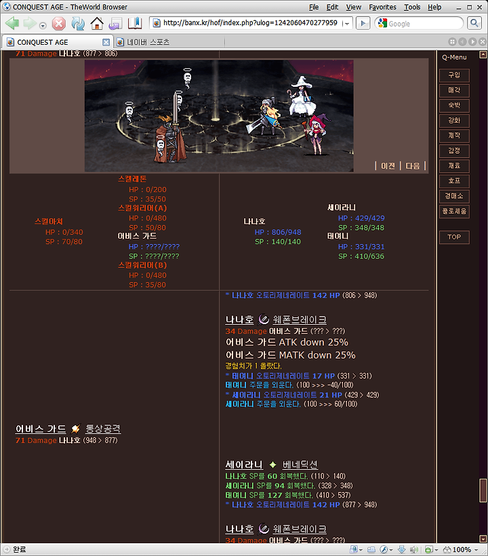
Task: Go to the Home page icon
Action: tap(97, 24)
